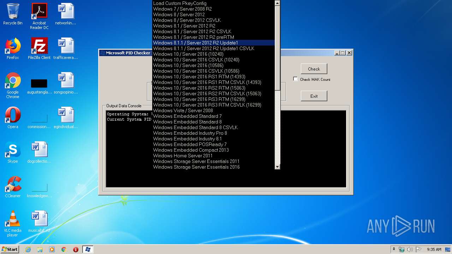452x254 pixels.
Task: Select Windows Embedded POSReady 7
Action: click(x=213, y=144)
